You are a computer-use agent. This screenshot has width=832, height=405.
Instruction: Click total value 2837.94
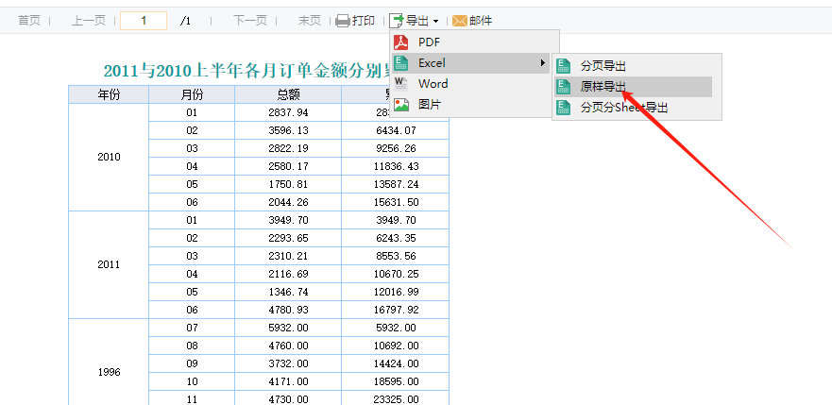(x=288, y=112)
